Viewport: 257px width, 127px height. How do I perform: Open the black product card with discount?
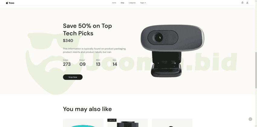pyautogui.click(x=128, y=123)
